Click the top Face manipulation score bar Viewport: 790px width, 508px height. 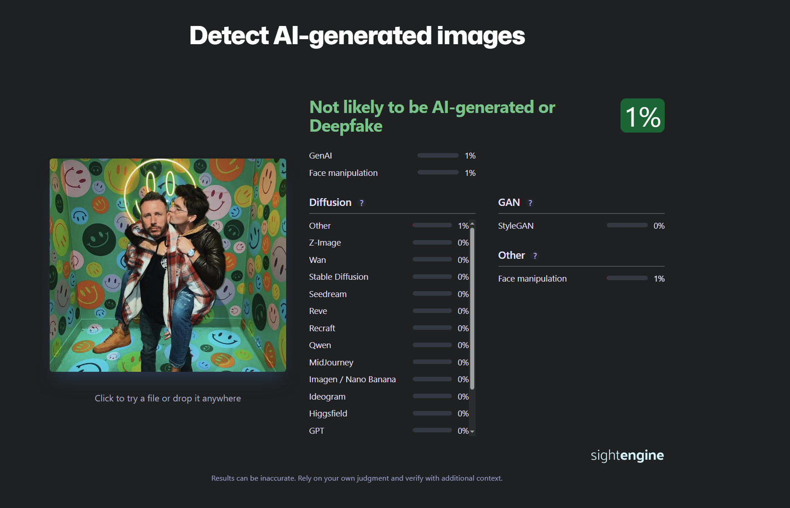point(438,172)
